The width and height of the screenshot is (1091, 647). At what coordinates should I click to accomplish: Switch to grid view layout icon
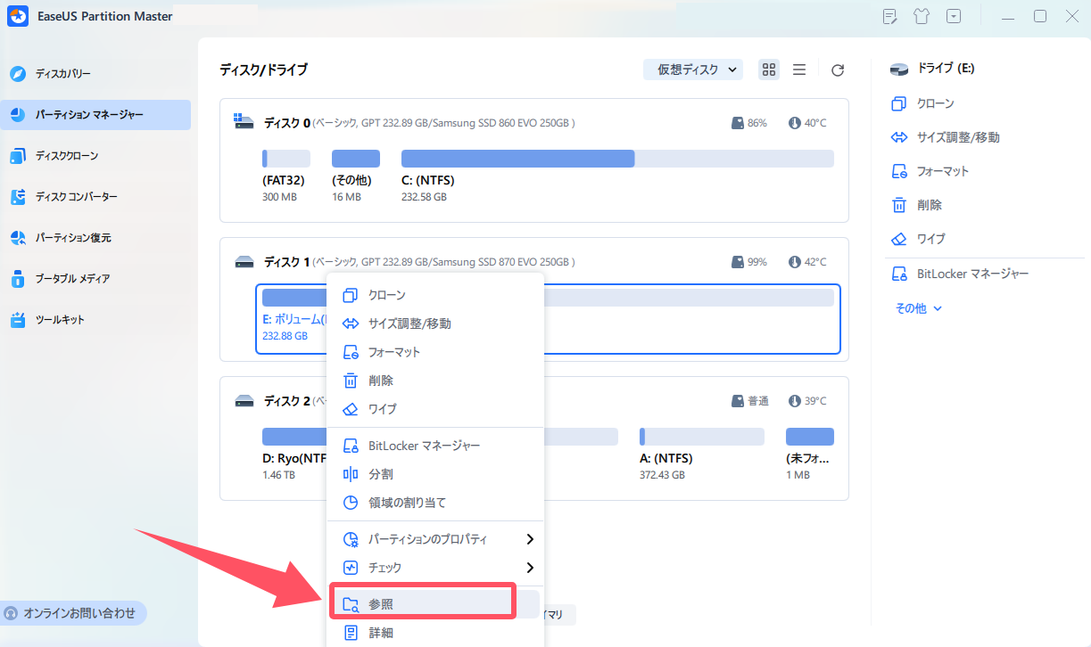[x=768, y=70]
